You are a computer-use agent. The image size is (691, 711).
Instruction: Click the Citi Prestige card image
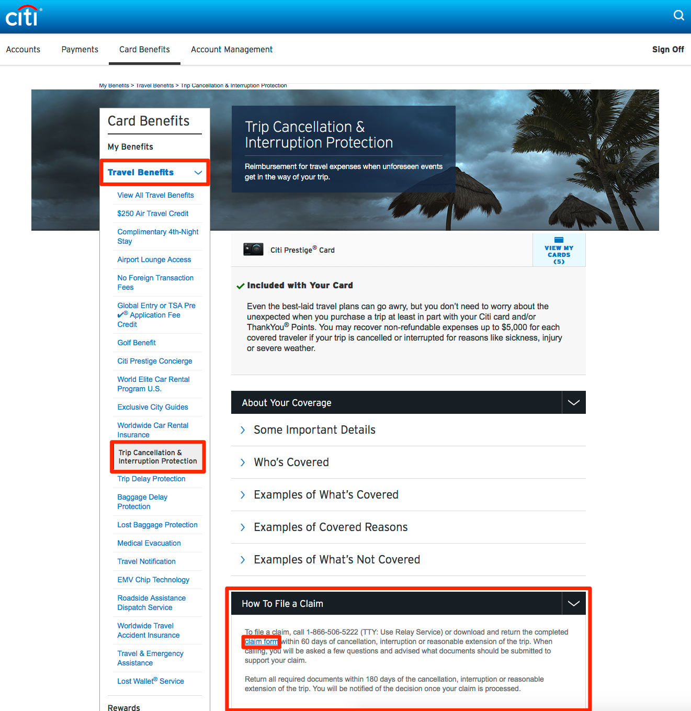(x=253, y=250)
